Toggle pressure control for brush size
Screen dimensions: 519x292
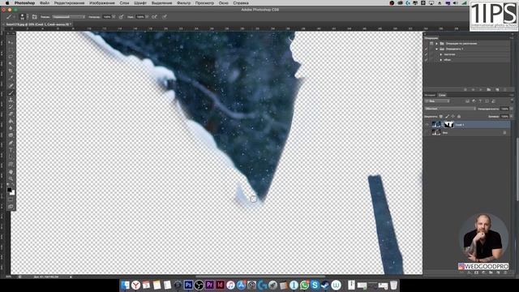pyautogui.click(x=165, y=16)
